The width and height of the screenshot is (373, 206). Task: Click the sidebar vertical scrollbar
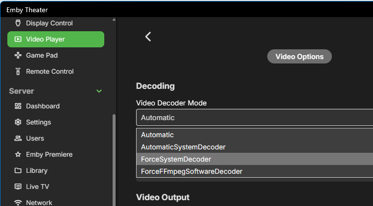(114, 156)
